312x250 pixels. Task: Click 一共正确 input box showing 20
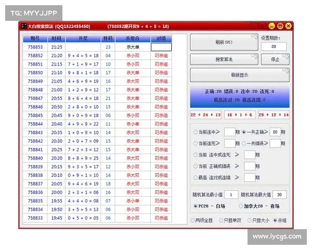275,132
